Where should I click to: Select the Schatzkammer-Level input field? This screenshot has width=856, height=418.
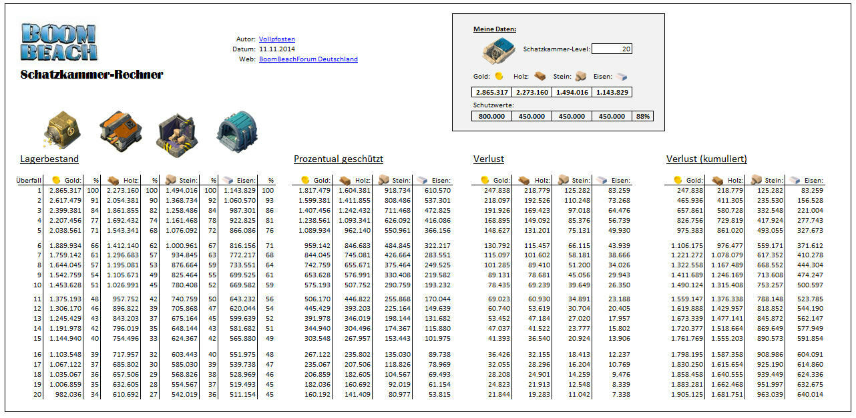[612, 49]
